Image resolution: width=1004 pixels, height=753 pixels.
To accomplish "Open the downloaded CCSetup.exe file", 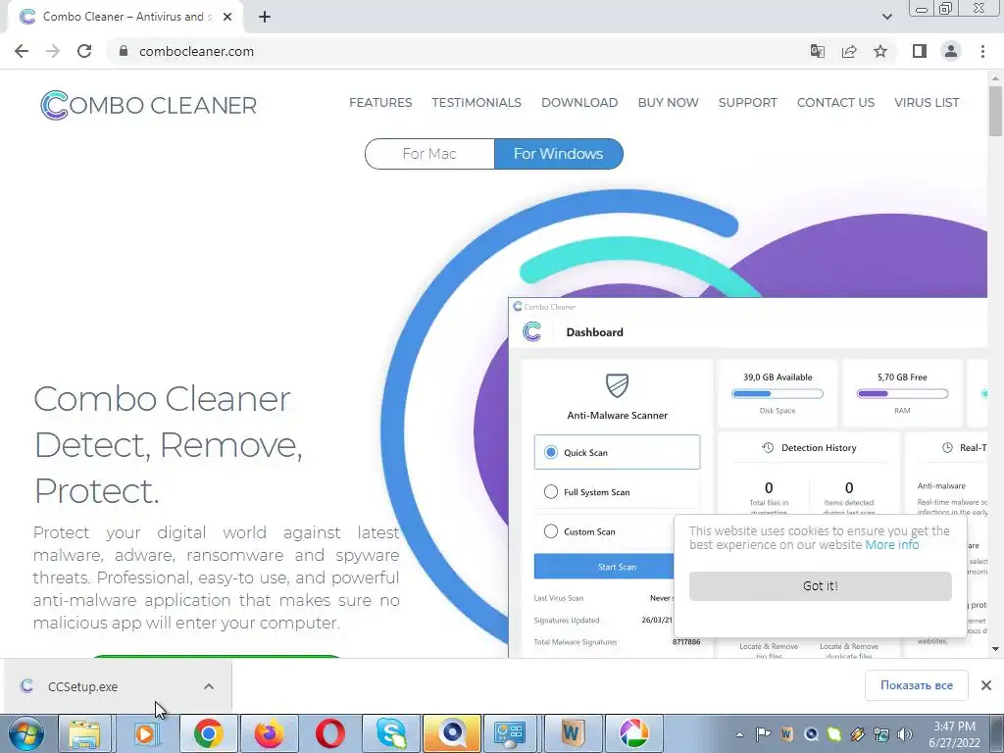I will [x=82, y=686].
